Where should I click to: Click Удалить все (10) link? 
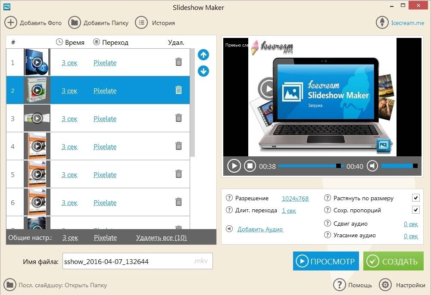pos(161,238)
